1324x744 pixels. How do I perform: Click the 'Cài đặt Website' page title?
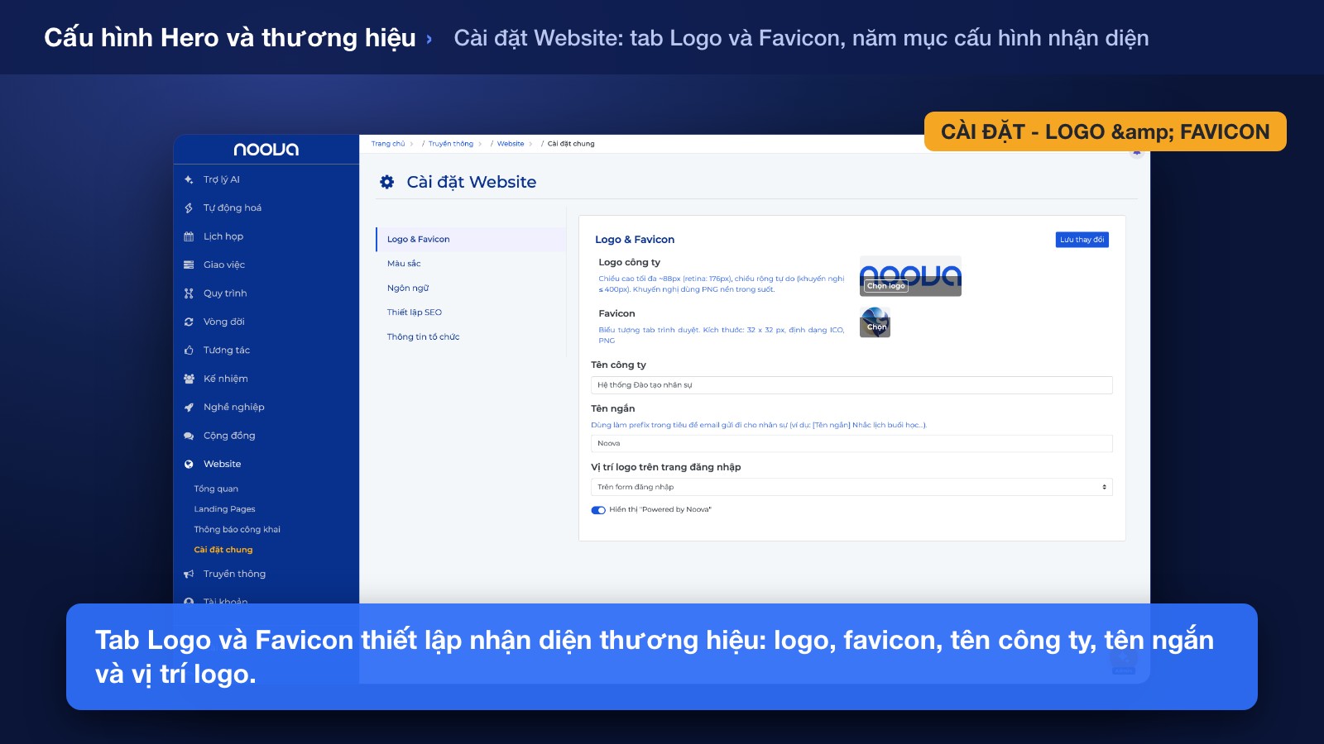point(472,182)
